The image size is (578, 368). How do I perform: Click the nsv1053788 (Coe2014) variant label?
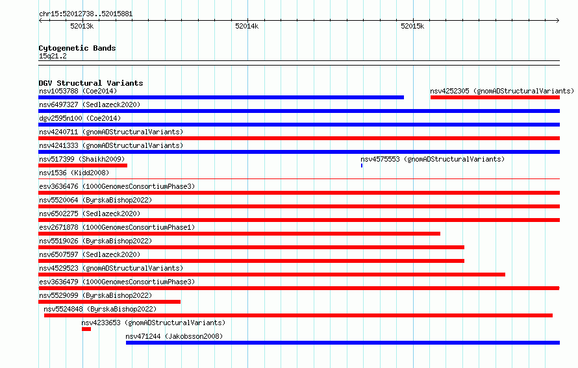[78, 91]
